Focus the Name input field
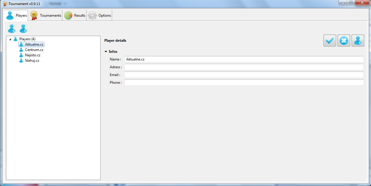The width and height of the screenshot is (371, 186). tap(244, 59)
